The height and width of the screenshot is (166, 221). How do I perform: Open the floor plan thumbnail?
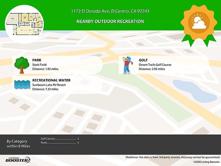coord(24,24)
